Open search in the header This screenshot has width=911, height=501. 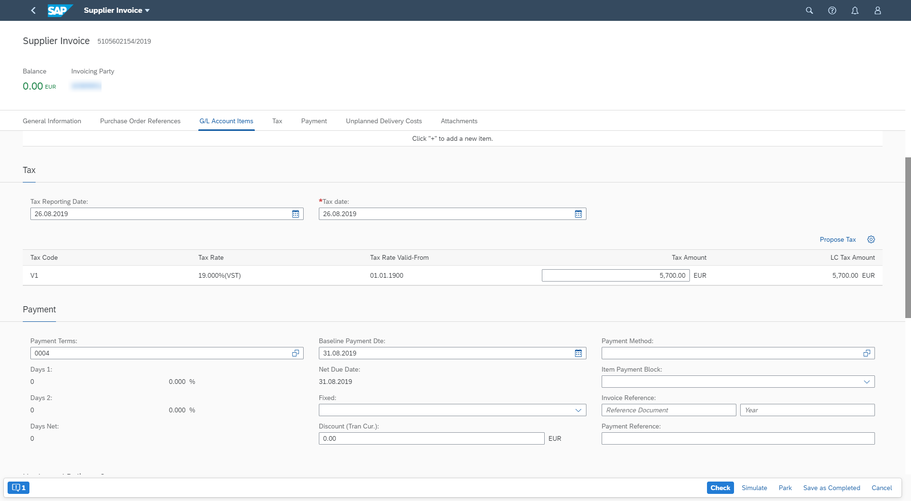click(x=809, y=10)
